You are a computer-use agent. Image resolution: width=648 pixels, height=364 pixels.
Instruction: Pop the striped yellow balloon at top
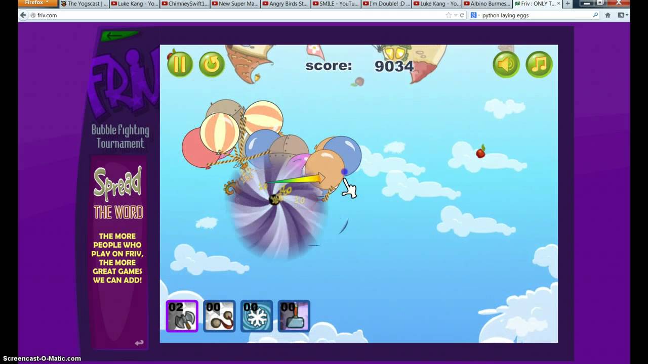tap(263, 117)
